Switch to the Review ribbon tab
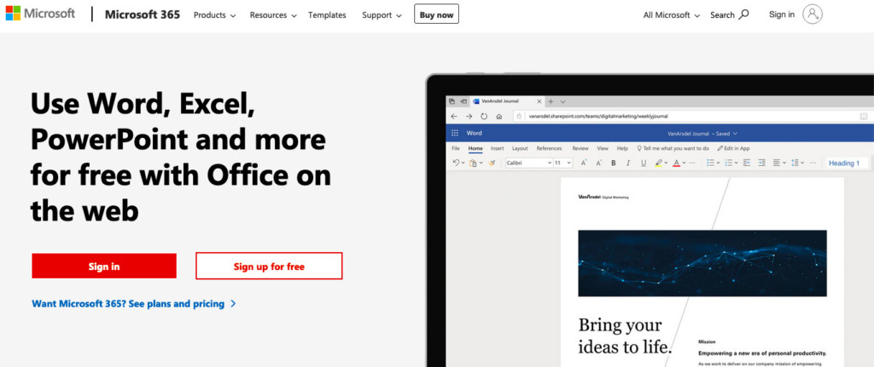 point(580,148)
